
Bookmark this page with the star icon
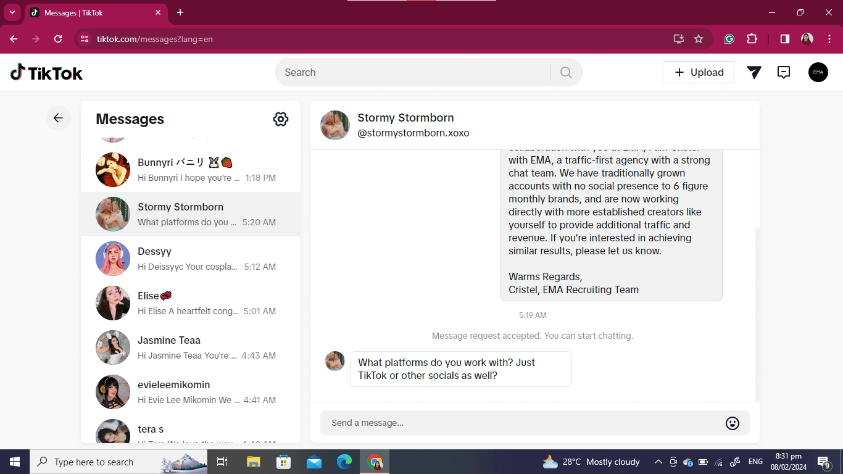699,39
